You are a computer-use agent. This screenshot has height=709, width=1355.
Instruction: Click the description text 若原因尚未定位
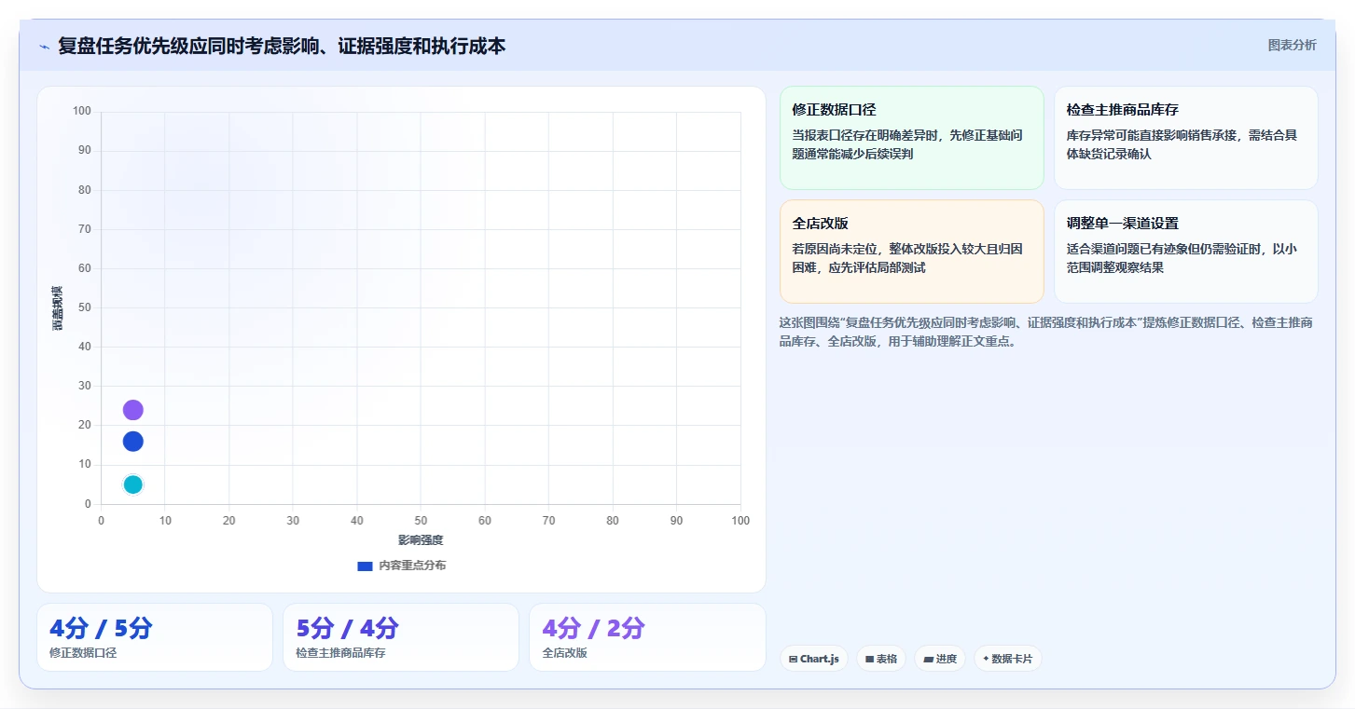(x=907, y=258)
